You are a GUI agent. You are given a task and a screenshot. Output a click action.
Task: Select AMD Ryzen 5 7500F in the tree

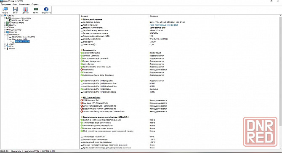tap(20, 20)
